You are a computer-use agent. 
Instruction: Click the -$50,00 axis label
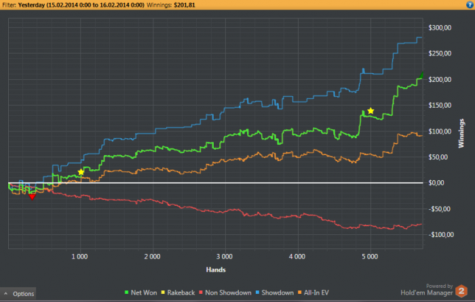click(x=439, y=209)
